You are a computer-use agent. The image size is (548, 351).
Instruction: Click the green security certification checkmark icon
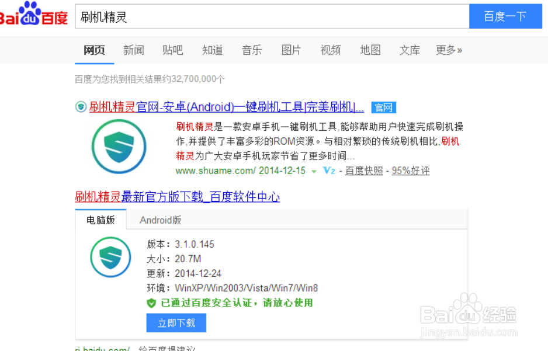coord(151,303)
